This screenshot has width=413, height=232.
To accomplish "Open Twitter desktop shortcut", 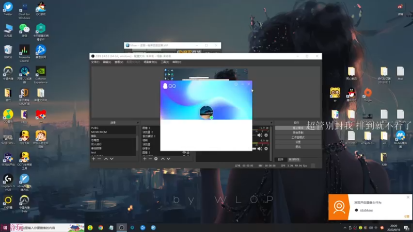I will (8, 9).
